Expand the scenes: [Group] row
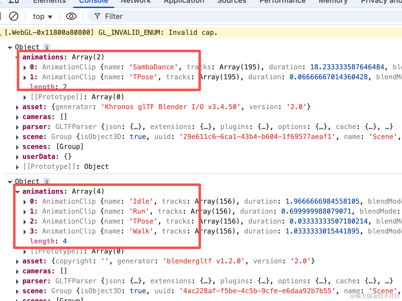Viewport: 402px width, 301px height. coord(17,147)
